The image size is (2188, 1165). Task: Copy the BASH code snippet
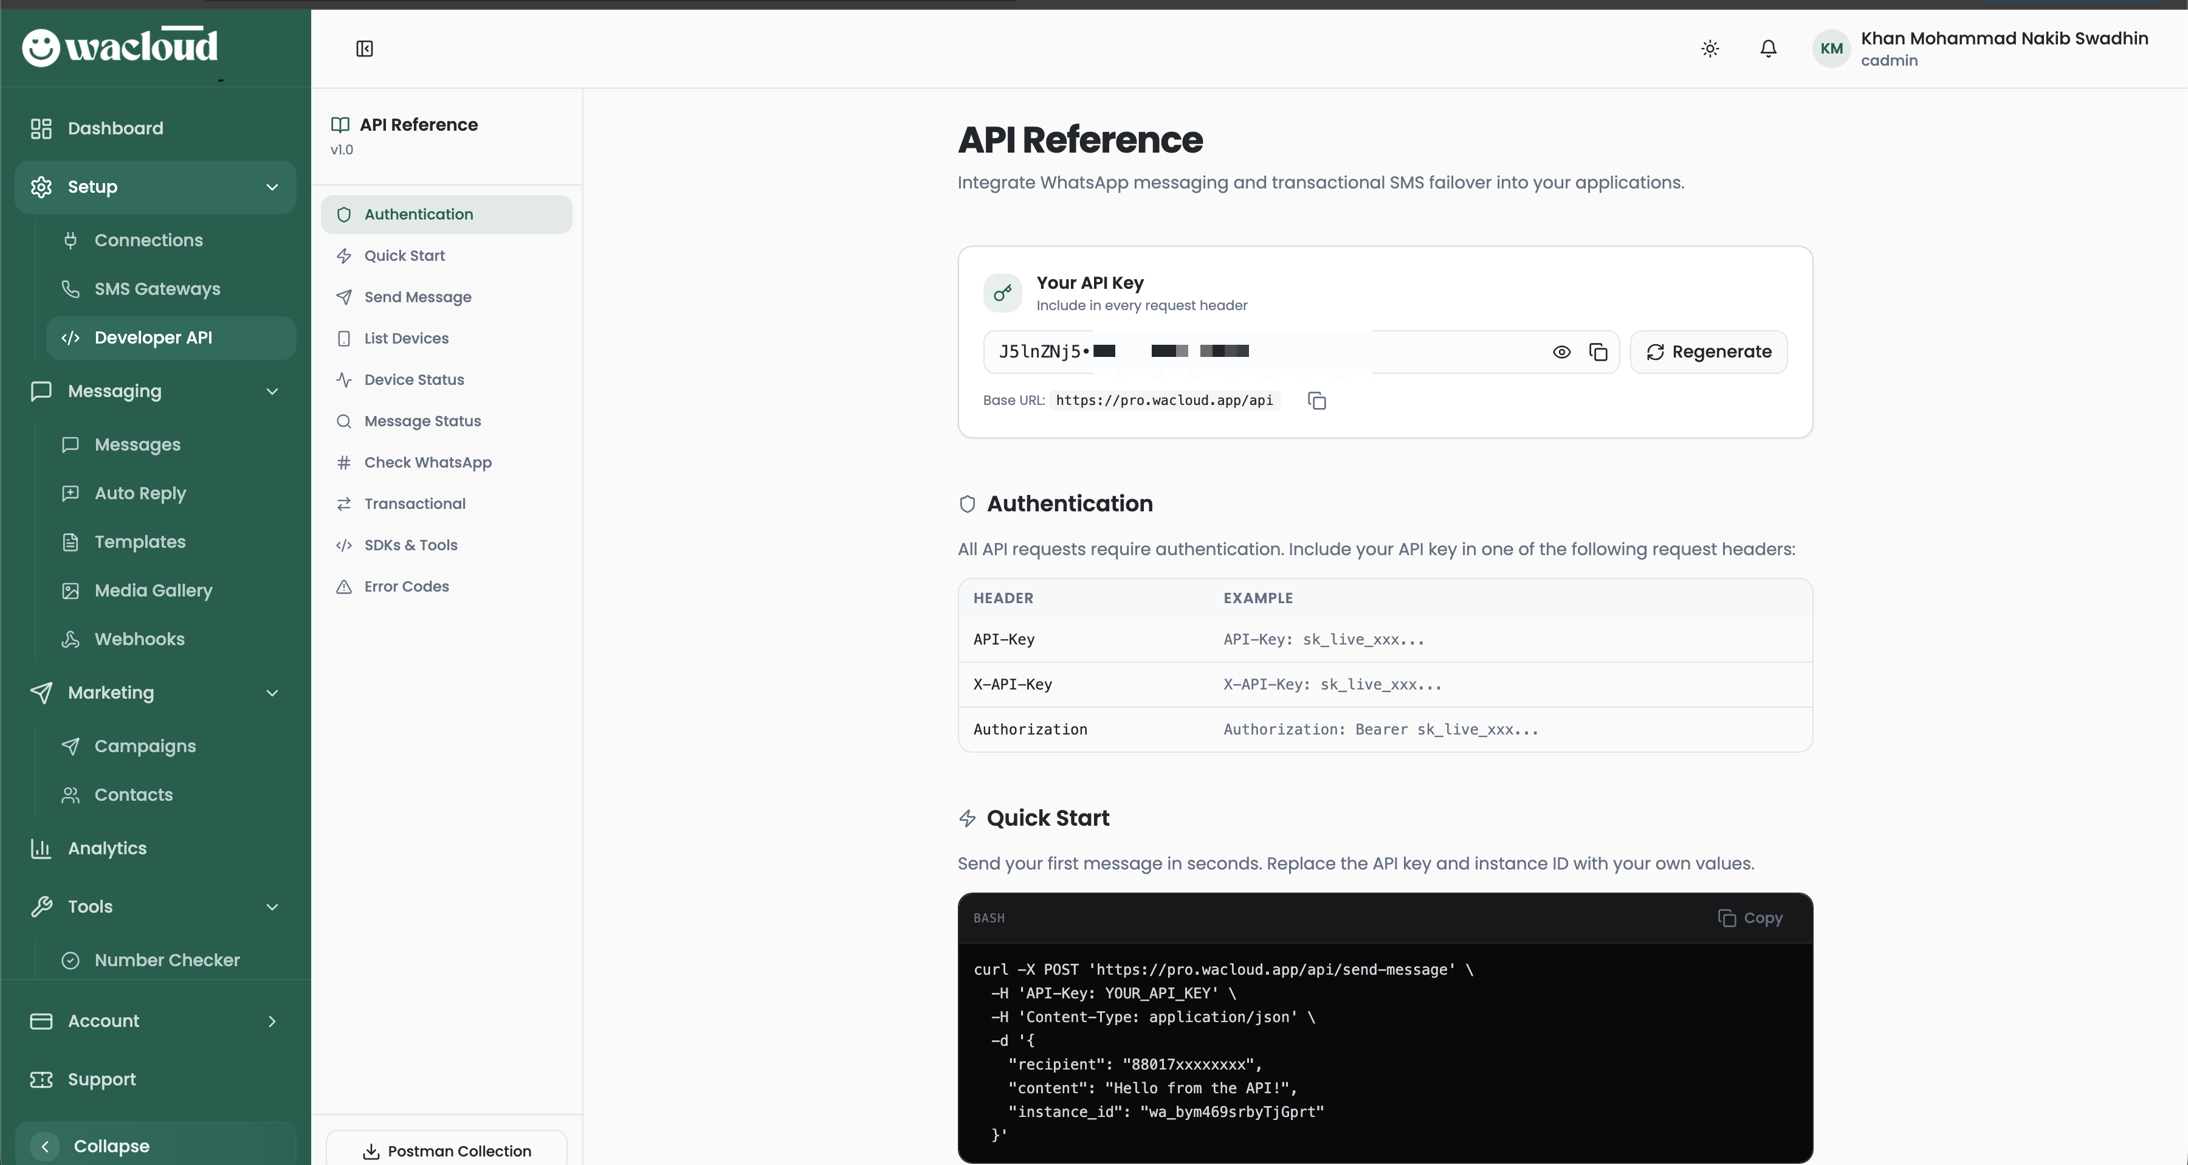click(1750, 918)
